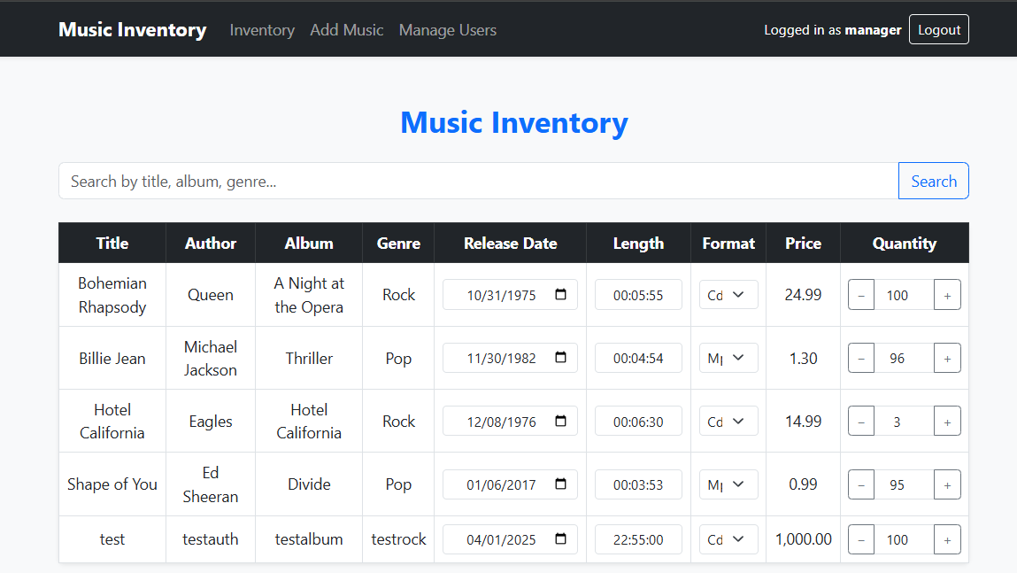
Task: Expand format selector in the test row
Action: [x=728, y=539]
